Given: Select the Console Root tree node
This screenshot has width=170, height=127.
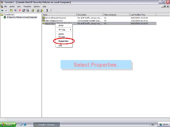Looking at the screenshot, I should 9,15.
